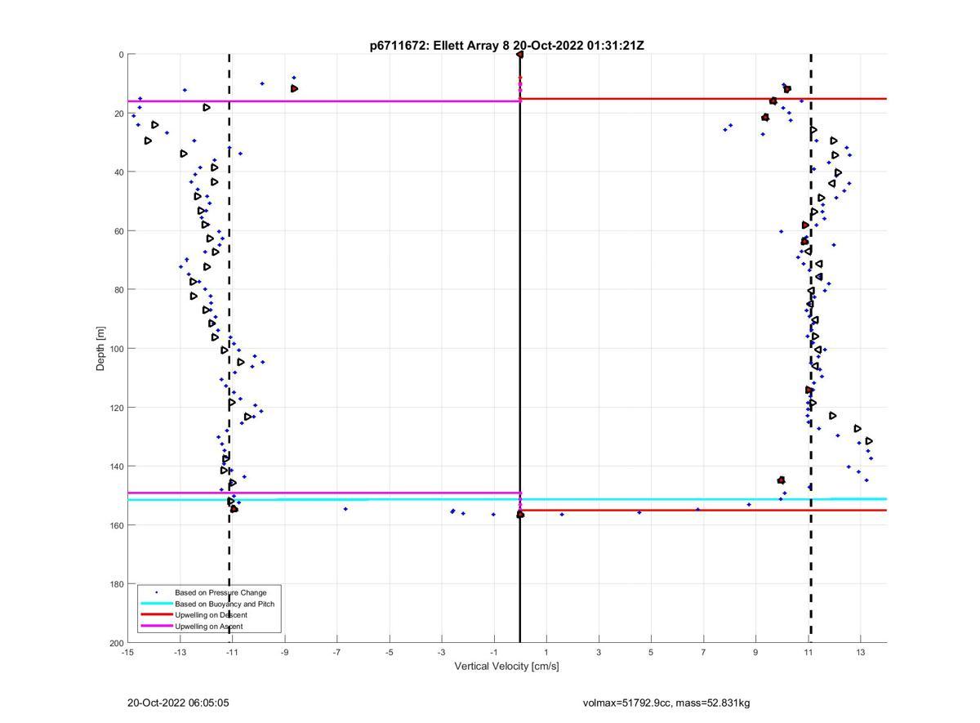This screenshot has width=980, height=723.
Task: Click depth tick label 20
Action: point(118,114)
